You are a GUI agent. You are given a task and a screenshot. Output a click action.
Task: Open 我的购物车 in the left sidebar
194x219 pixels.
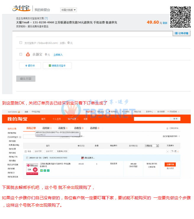pyautogui.click(x=12, y=133)
